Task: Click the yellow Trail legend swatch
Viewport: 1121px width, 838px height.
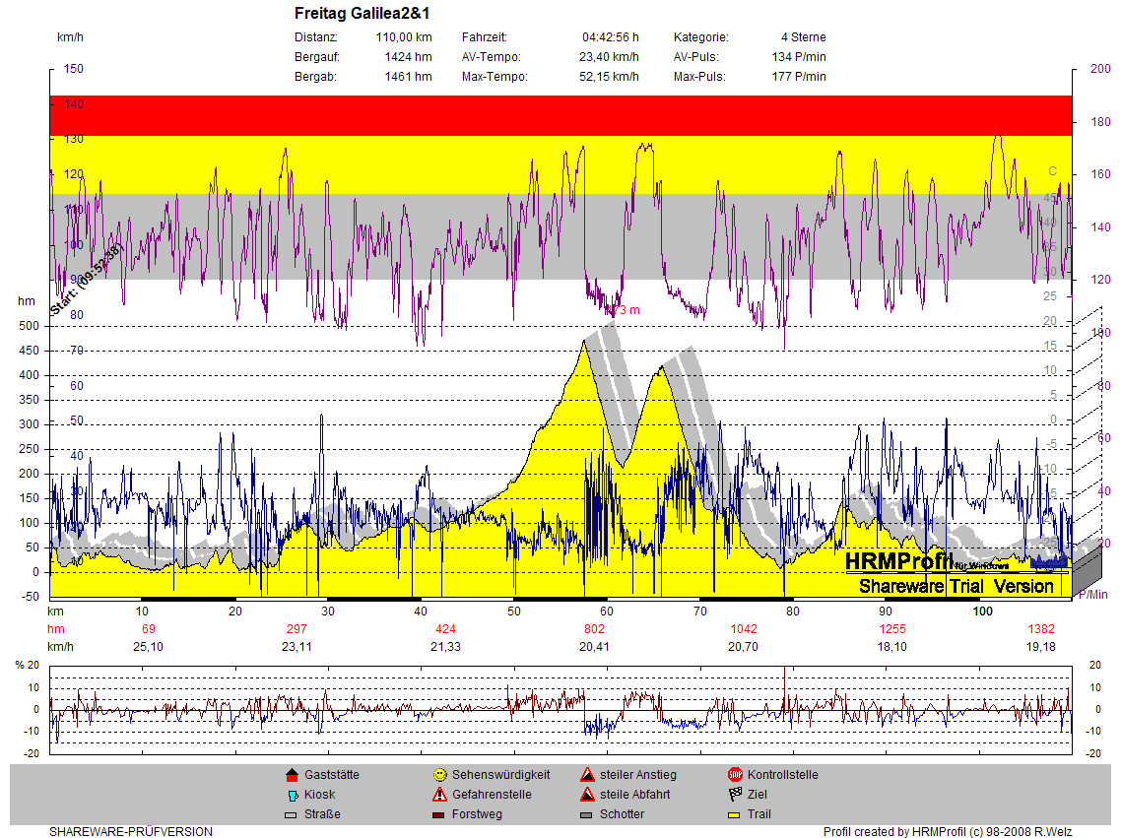Action: point(734,815)
